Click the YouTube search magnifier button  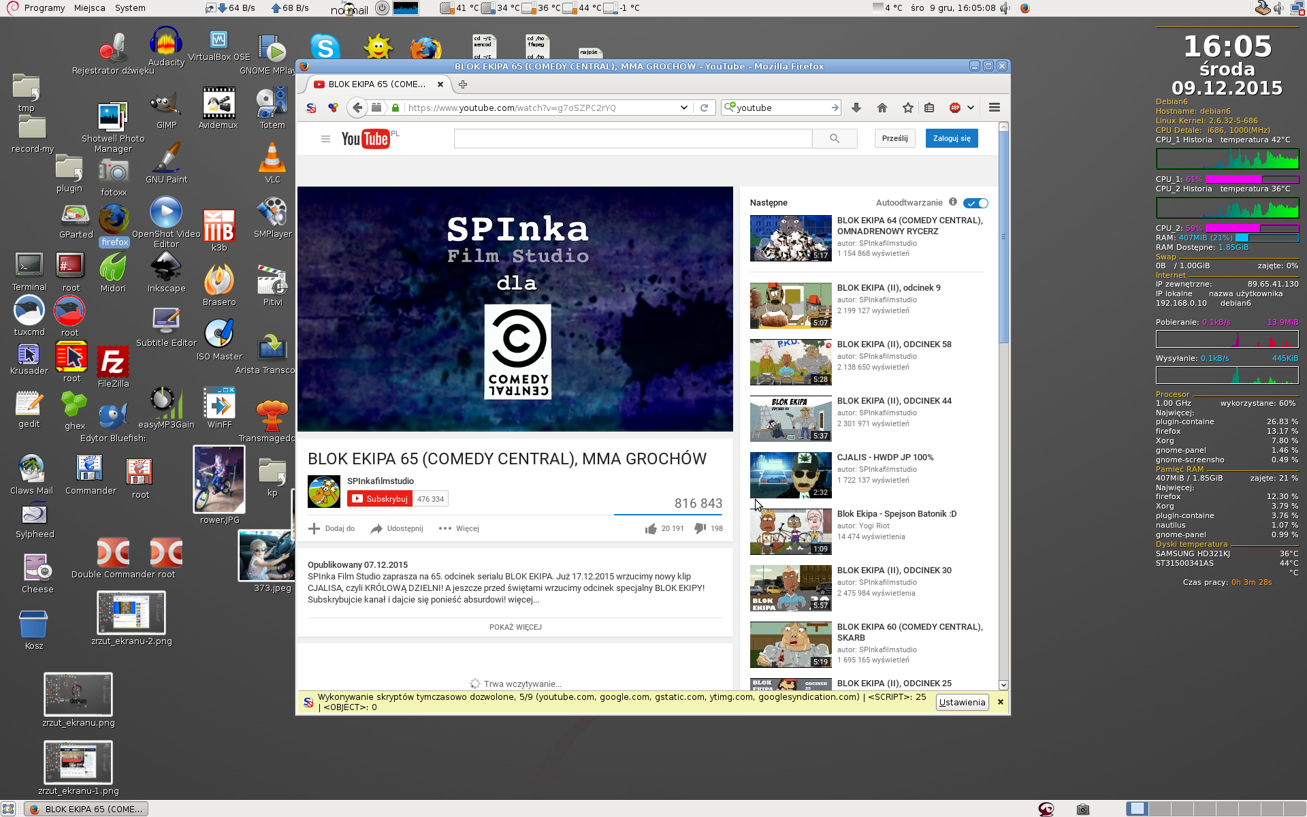[835, 138]
